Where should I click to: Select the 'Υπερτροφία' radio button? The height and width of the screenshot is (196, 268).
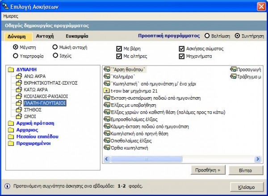point(16,56)
